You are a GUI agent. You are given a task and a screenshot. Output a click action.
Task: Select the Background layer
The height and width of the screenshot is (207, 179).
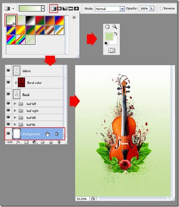tap(35, 134)
